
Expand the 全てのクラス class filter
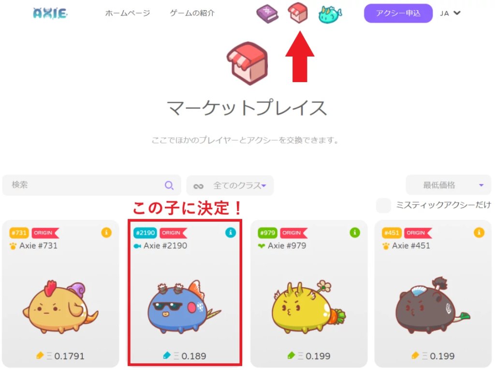click(230, 185)
